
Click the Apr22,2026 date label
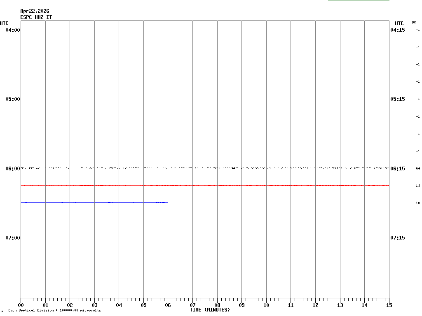click(35, 11)
